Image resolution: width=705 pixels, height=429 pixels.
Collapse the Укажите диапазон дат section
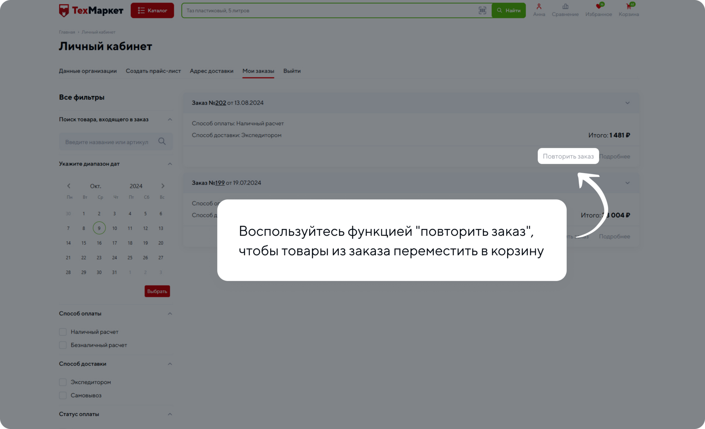170,164
